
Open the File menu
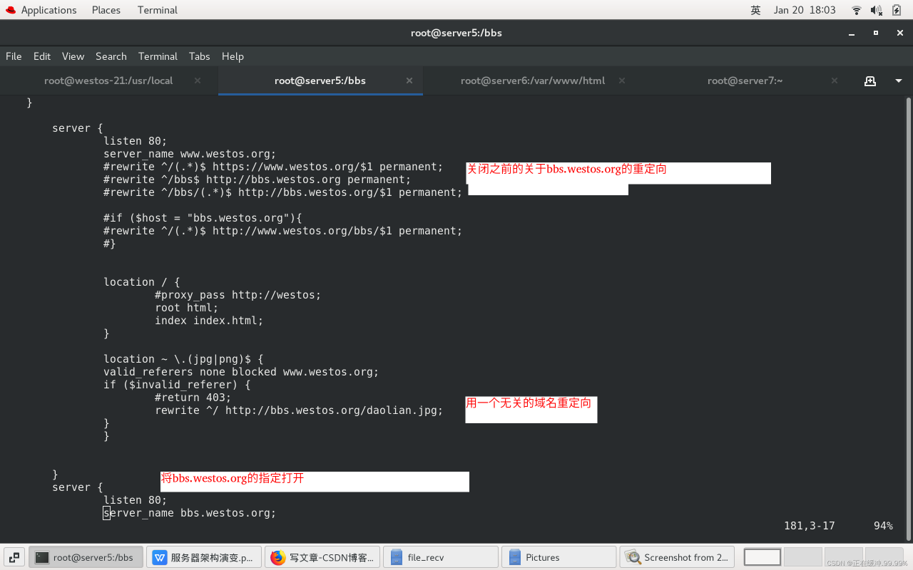click(14, 56)
